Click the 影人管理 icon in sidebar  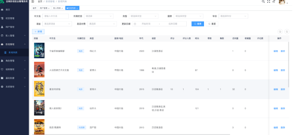(2, 35)
